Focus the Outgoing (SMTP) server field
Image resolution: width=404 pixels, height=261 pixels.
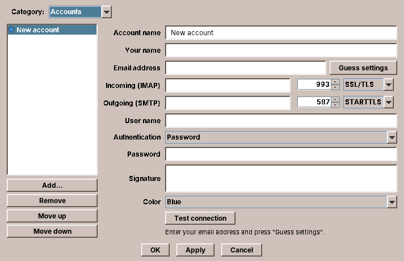[x=228, y=103]
